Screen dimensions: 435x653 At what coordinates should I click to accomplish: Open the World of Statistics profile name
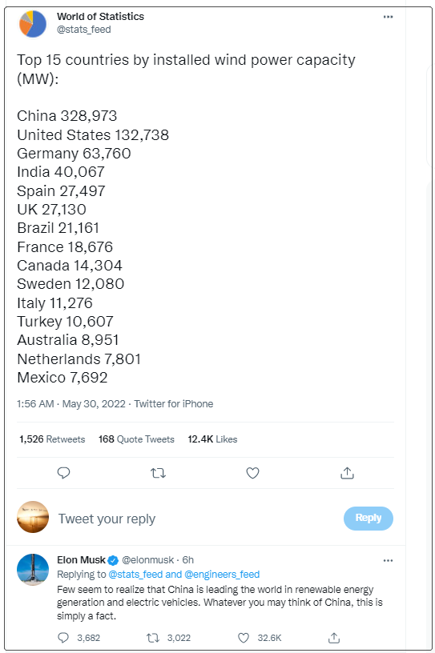click(100, 16)
